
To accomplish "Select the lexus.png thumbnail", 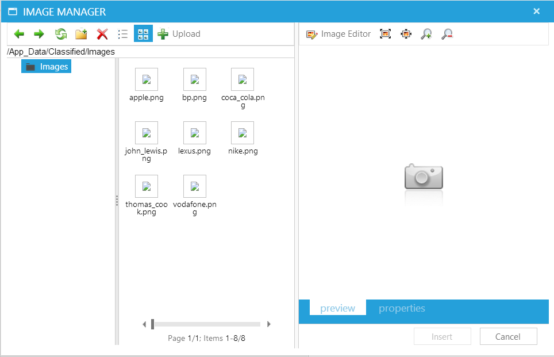I will coord(195,133).
